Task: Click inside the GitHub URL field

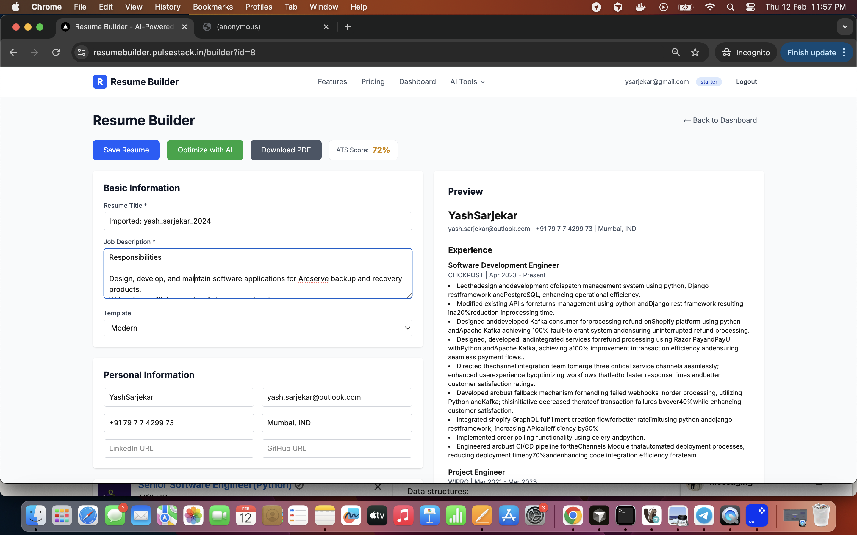Action: click(337, 448)
